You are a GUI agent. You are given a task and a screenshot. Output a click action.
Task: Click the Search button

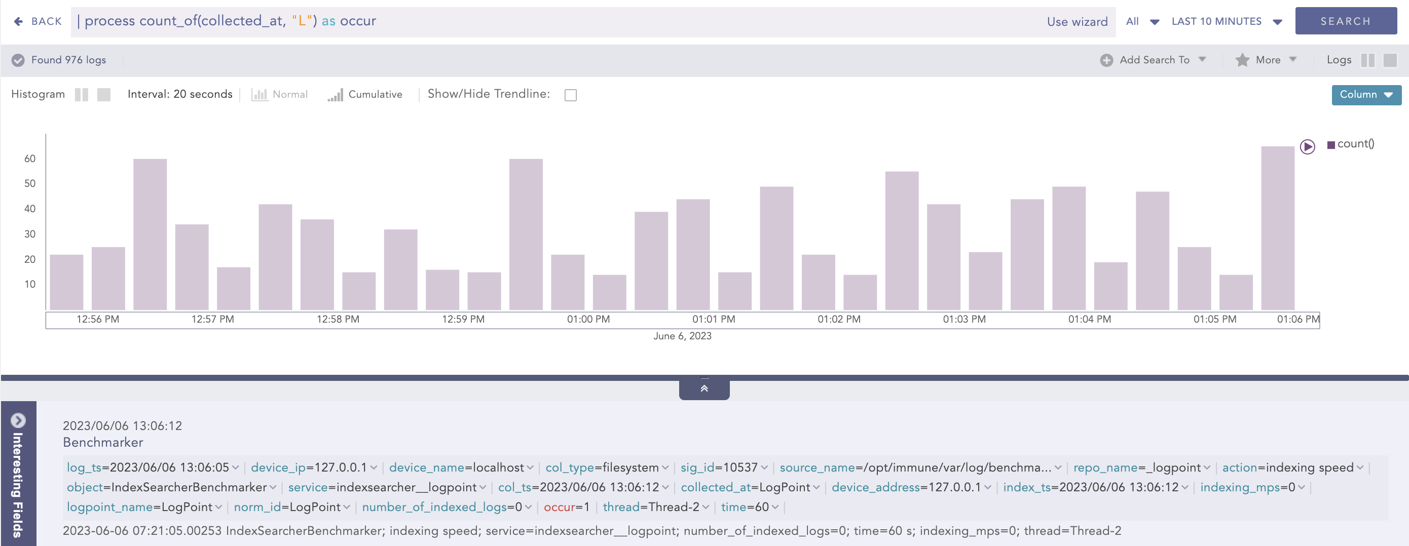(x=1345, y=21)
